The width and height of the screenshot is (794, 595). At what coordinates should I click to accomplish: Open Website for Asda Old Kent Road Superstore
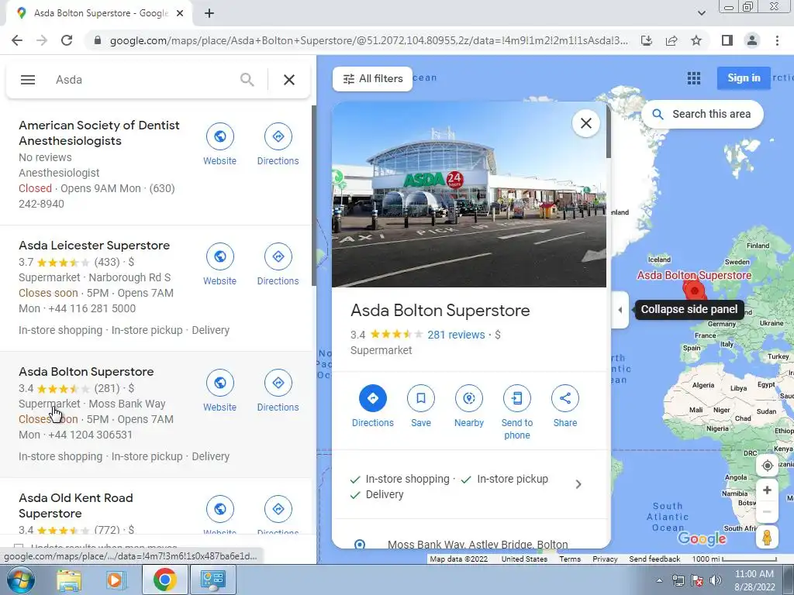pos(219,515)
